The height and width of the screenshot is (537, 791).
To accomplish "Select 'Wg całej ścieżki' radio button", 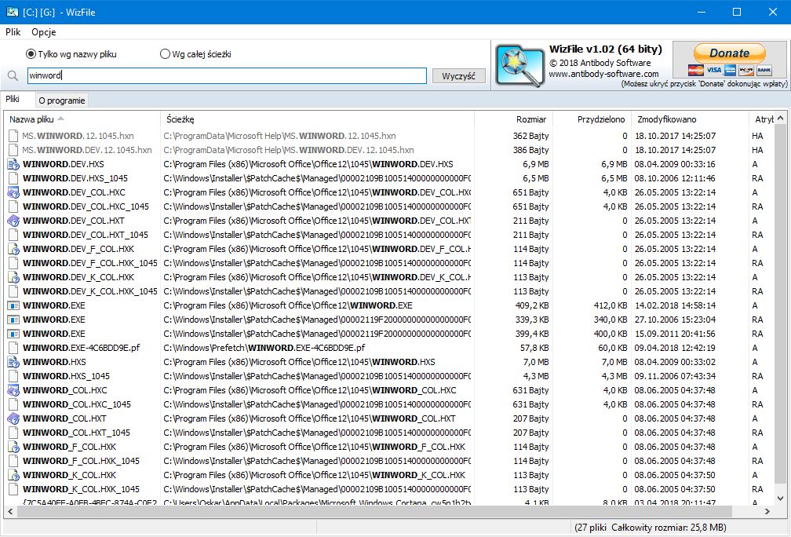I will coord(165,53).
